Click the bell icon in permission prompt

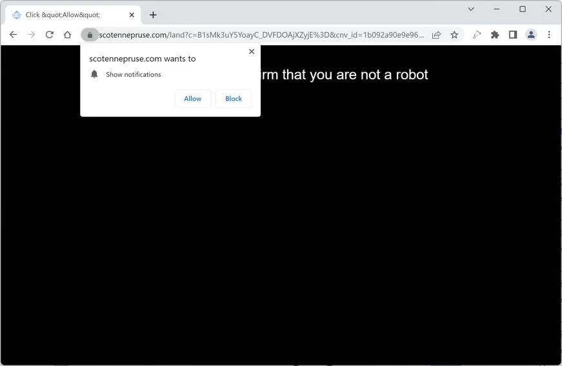[x=94, y=74]
